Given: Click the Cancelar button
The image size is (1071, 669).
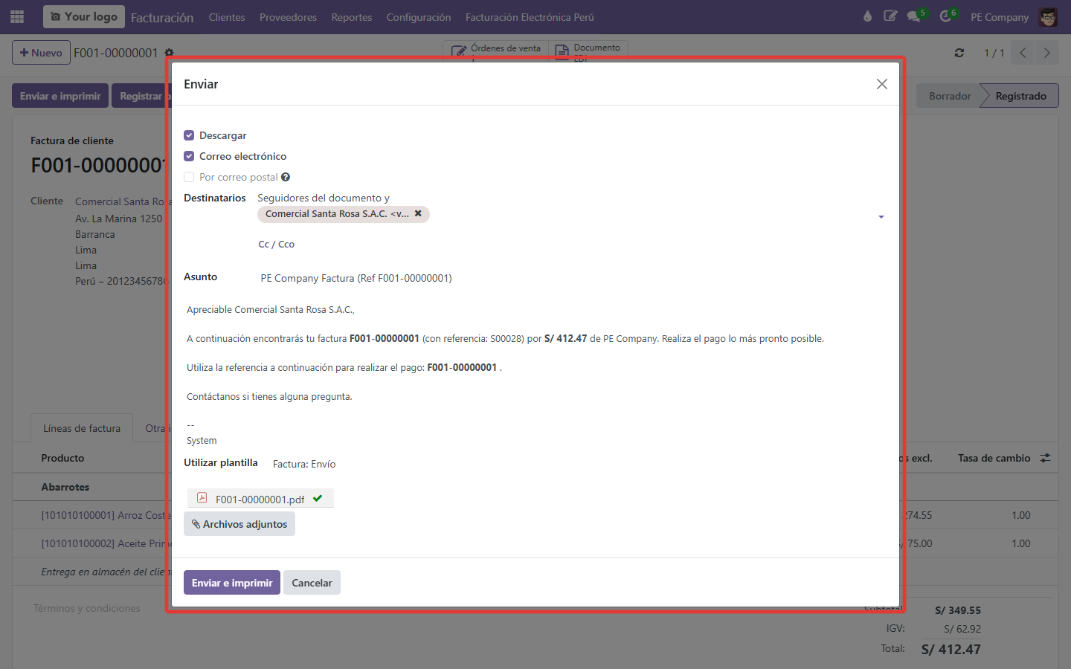Looking at the screenshot, I should point(312,583).
